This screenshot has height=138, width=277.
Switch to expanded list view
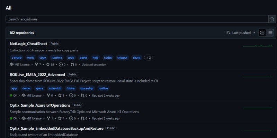262,33
